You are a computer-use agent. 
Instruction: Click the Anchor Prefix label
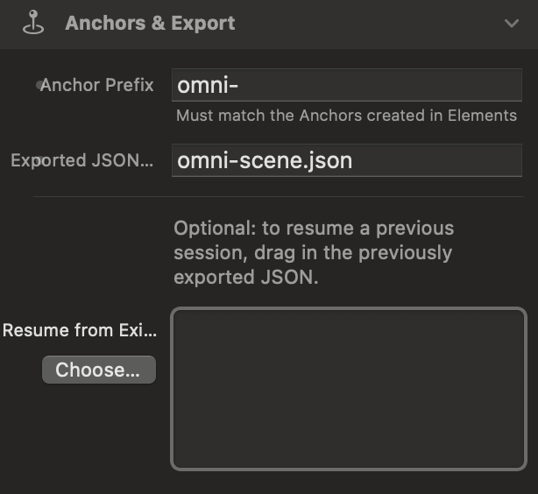[97, 85]
